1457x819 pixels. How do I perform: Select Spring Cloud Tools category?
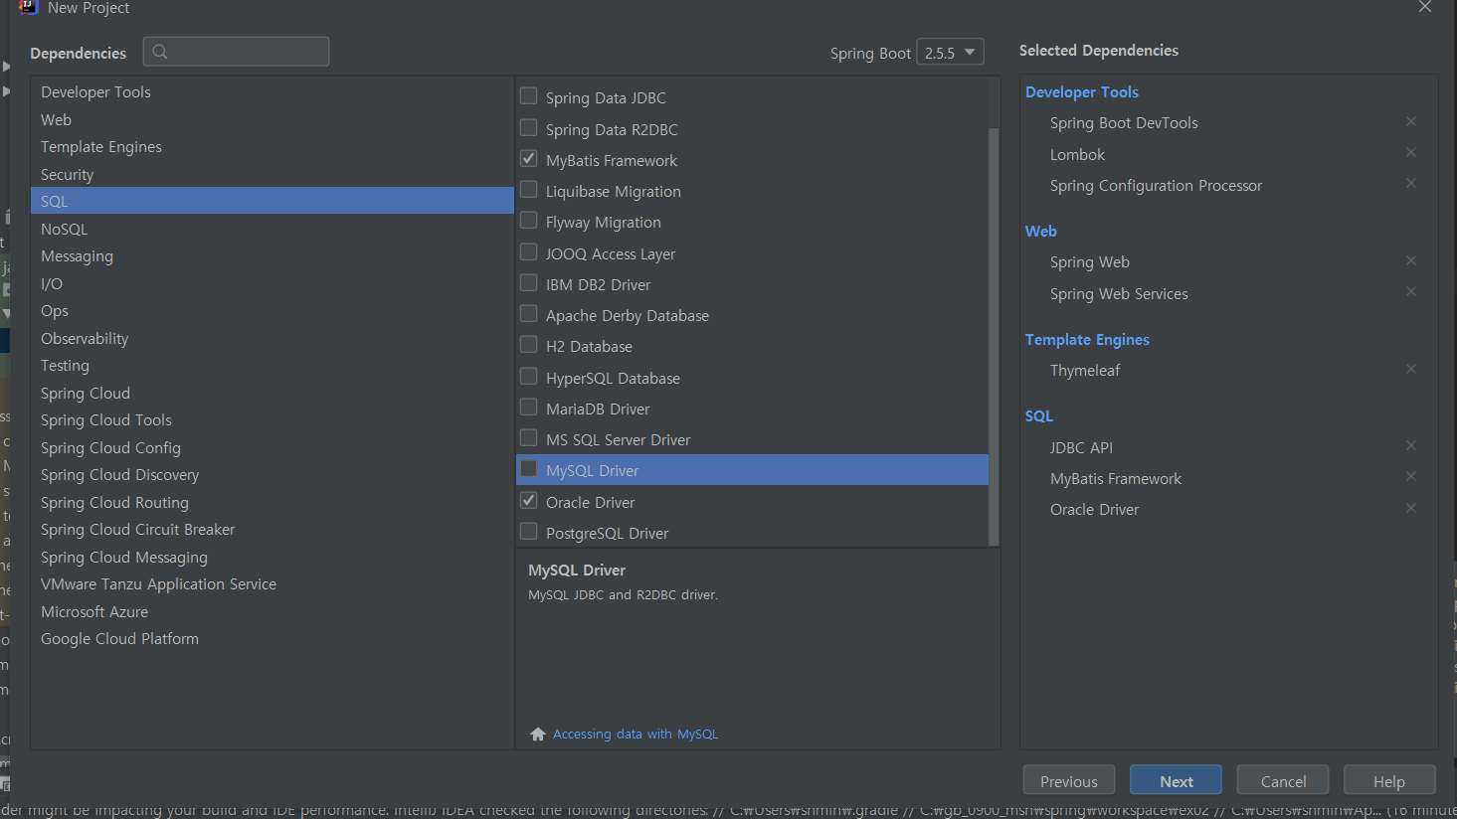272,419
